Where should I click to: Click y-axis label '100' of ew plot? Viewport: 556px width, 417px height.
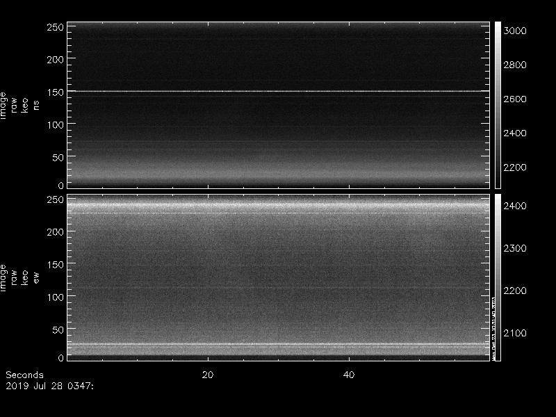pyautogui.click(x=56, y=297)
